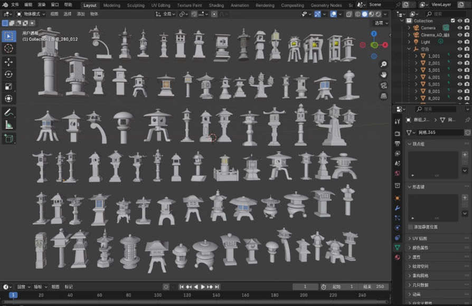
Task: Select the Add Cube tool
Action: 8,138
